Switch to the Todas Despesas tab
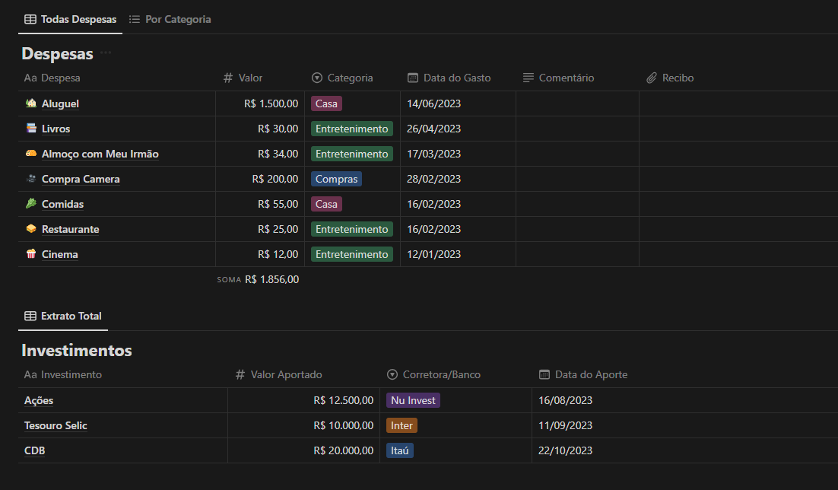 tap(70, 19)
